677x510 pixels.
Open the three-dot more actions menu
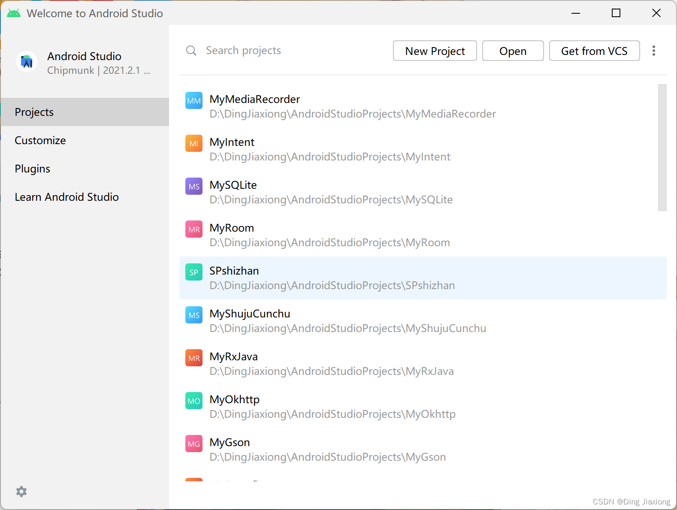654,51
